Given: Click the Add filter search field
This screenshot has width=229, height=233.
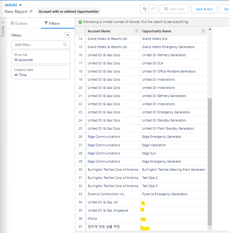Looking at the screenshot, I should 41,45.
